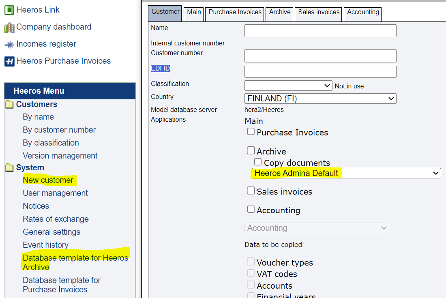446x298 pixels.
Task: Switch to the Sales invoices tab
Action: tap(319, 14)
